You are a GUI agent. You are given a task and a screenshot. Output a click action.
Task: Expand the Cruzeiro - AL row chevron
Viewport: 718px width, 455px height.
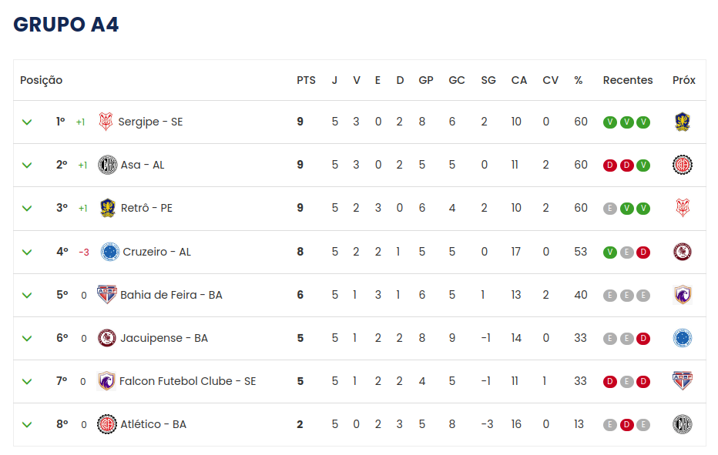pyautogui.click(x=27, y=253)
